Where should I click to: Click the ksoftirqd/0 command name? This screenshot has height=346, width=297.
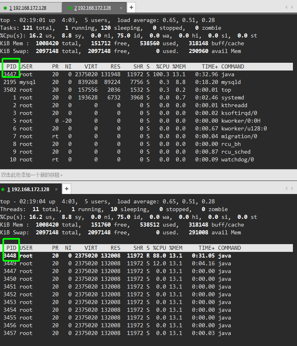point(239,113)
